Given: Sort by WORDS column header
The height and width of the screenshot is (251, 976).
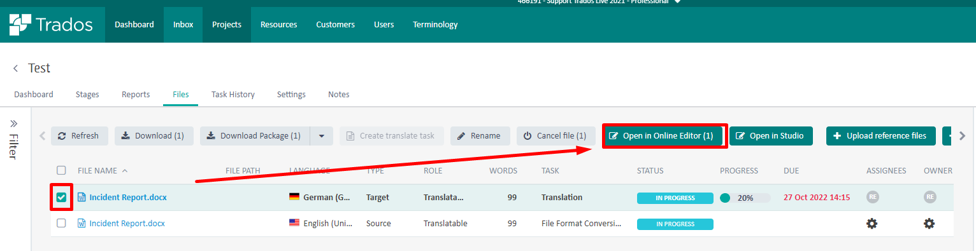Looking at the screenshot, I should pos(503,170).
